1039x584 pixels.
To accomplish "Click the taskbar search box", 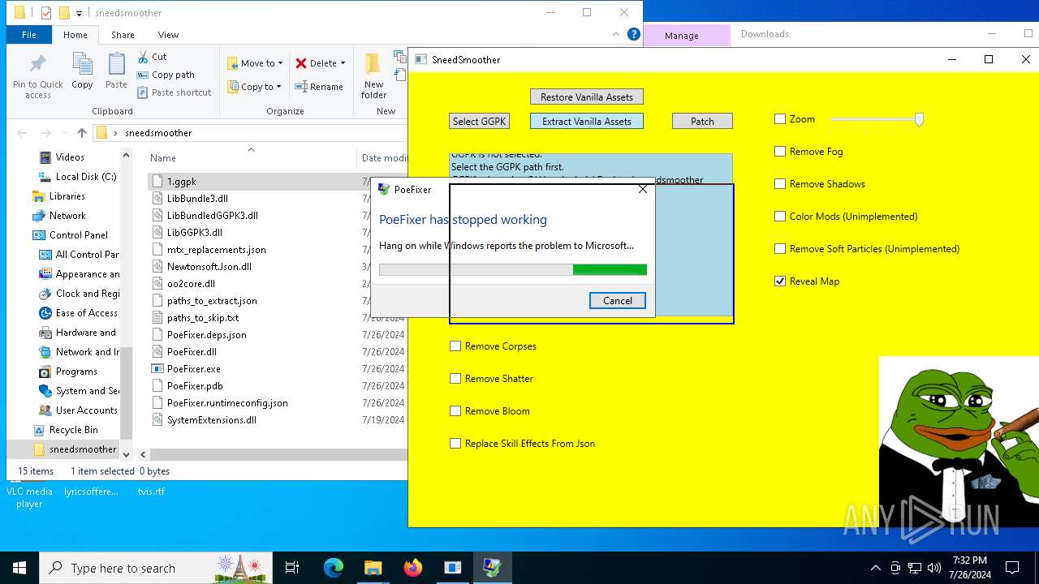I will click(x=156, y=568).
